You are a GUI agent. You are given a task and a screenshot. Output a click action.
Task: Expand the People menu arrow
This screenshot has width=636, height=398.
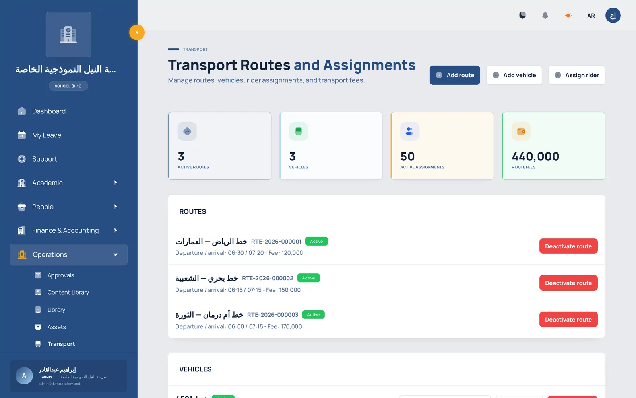(116, 207)
